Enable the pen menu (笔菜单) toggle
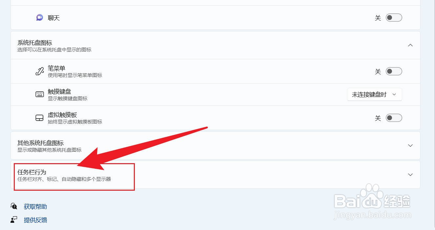The image size is (435, 230). [394, 71]
